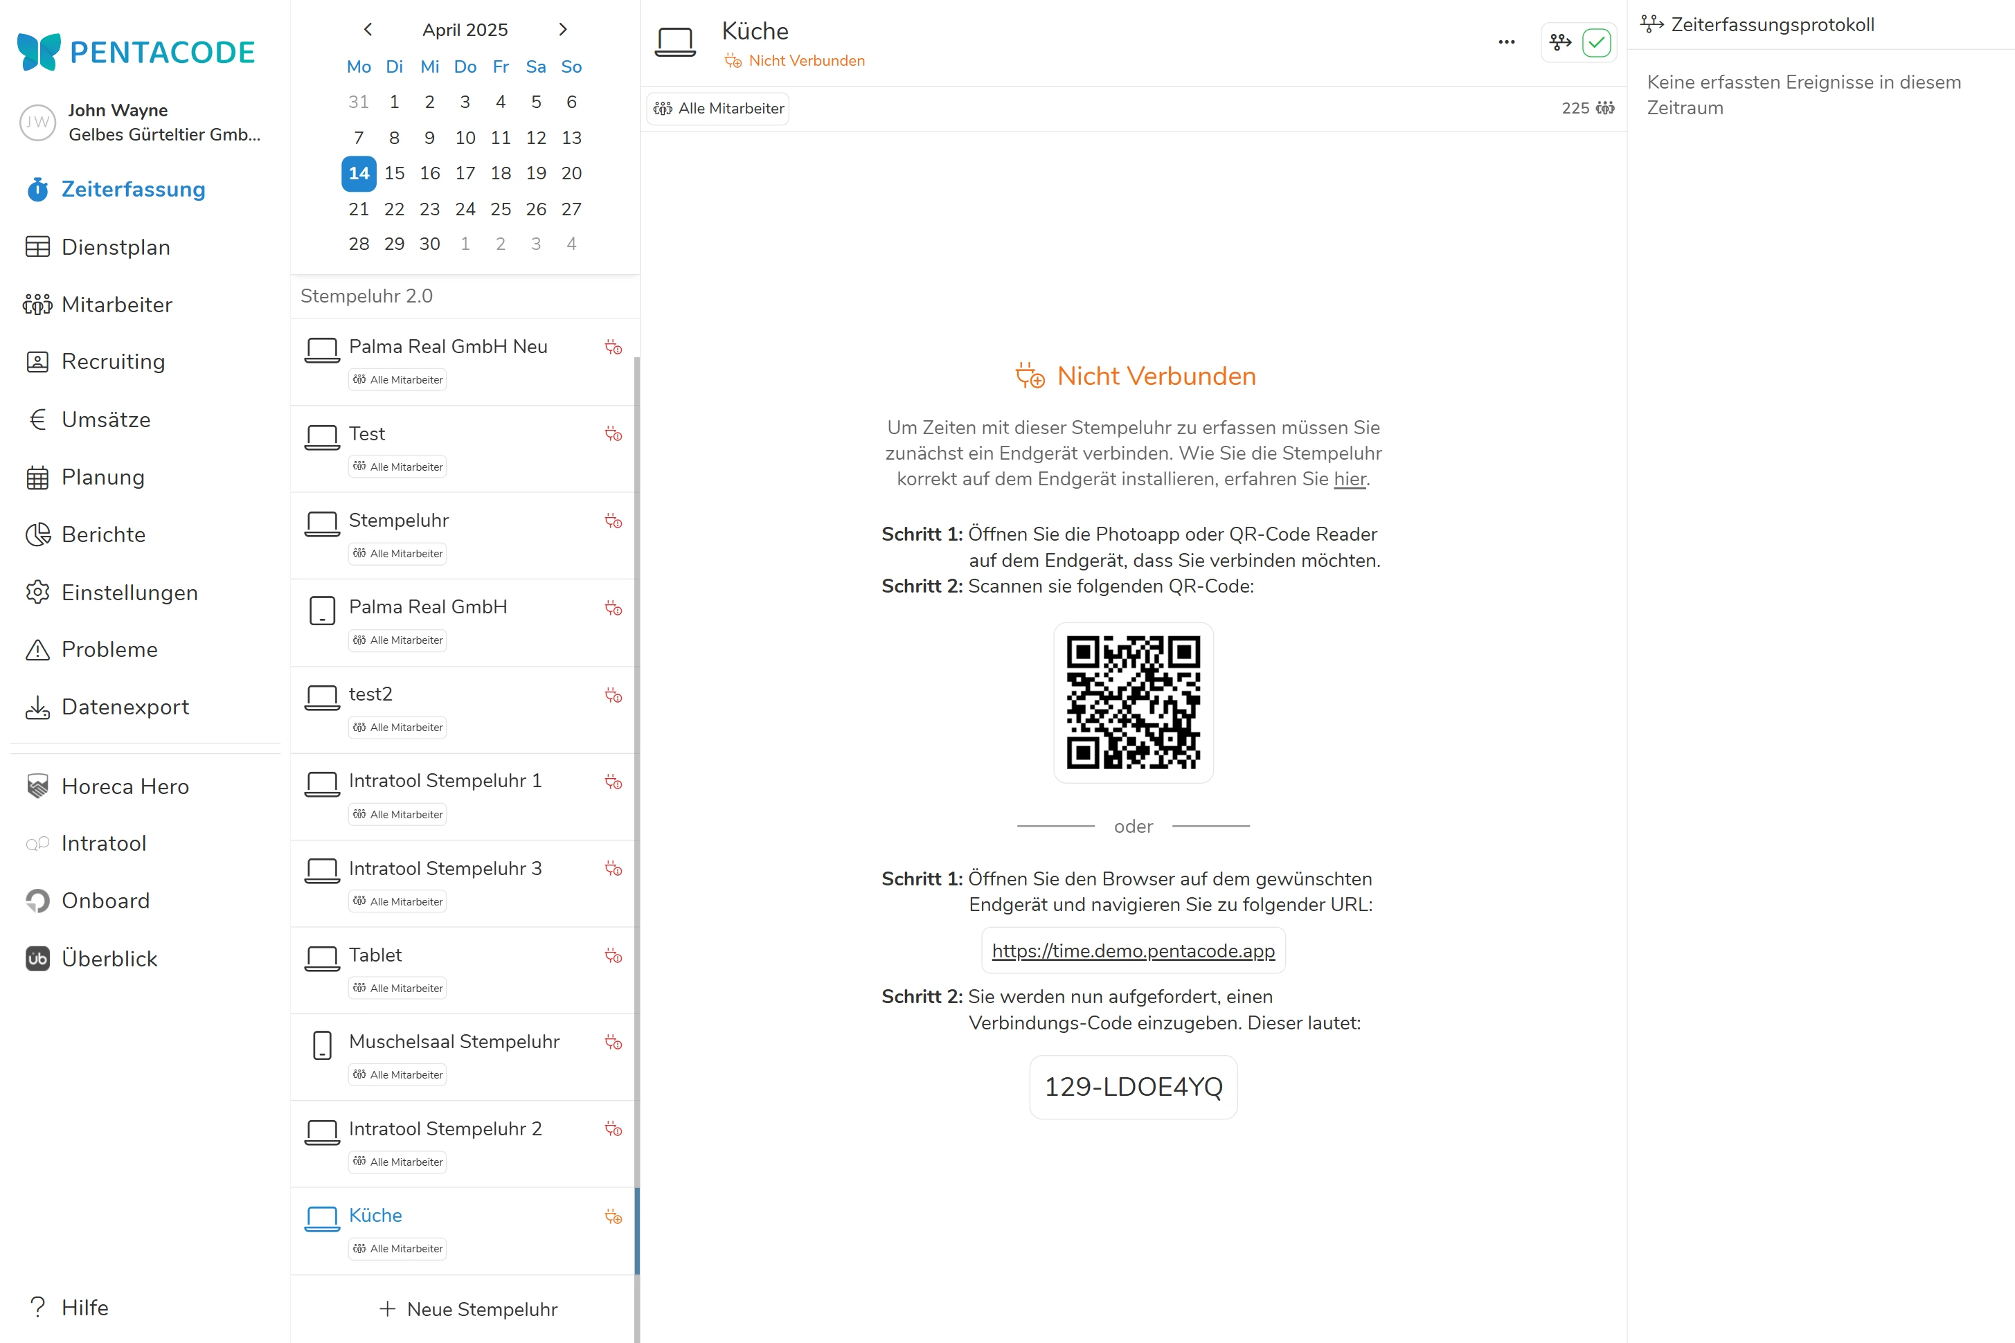Go to previous month in calendar
The width and height of the screenshot is (2015, 1343).
pos(368,29)
